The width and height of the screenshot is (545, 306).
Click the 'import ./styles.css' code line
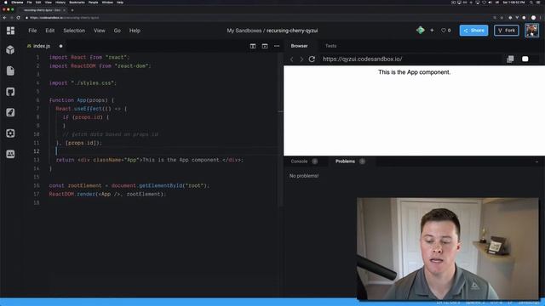tap(83, 83)
